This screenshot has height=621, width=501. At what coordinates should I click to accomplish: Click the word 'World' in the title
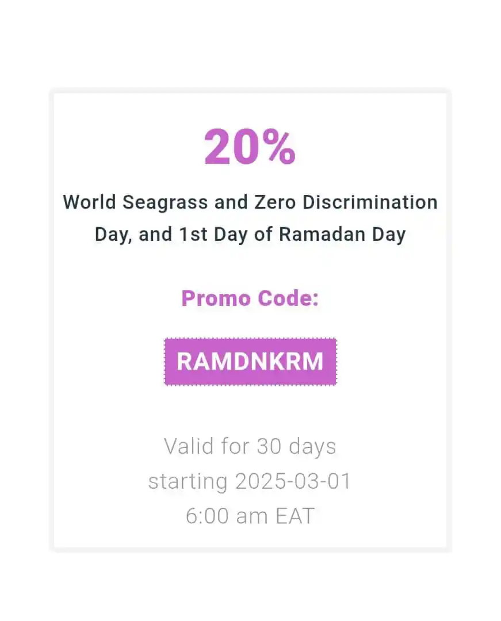(90, 202)
